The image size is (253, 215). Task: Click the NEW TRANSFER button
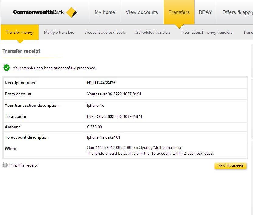coord(230,166)
